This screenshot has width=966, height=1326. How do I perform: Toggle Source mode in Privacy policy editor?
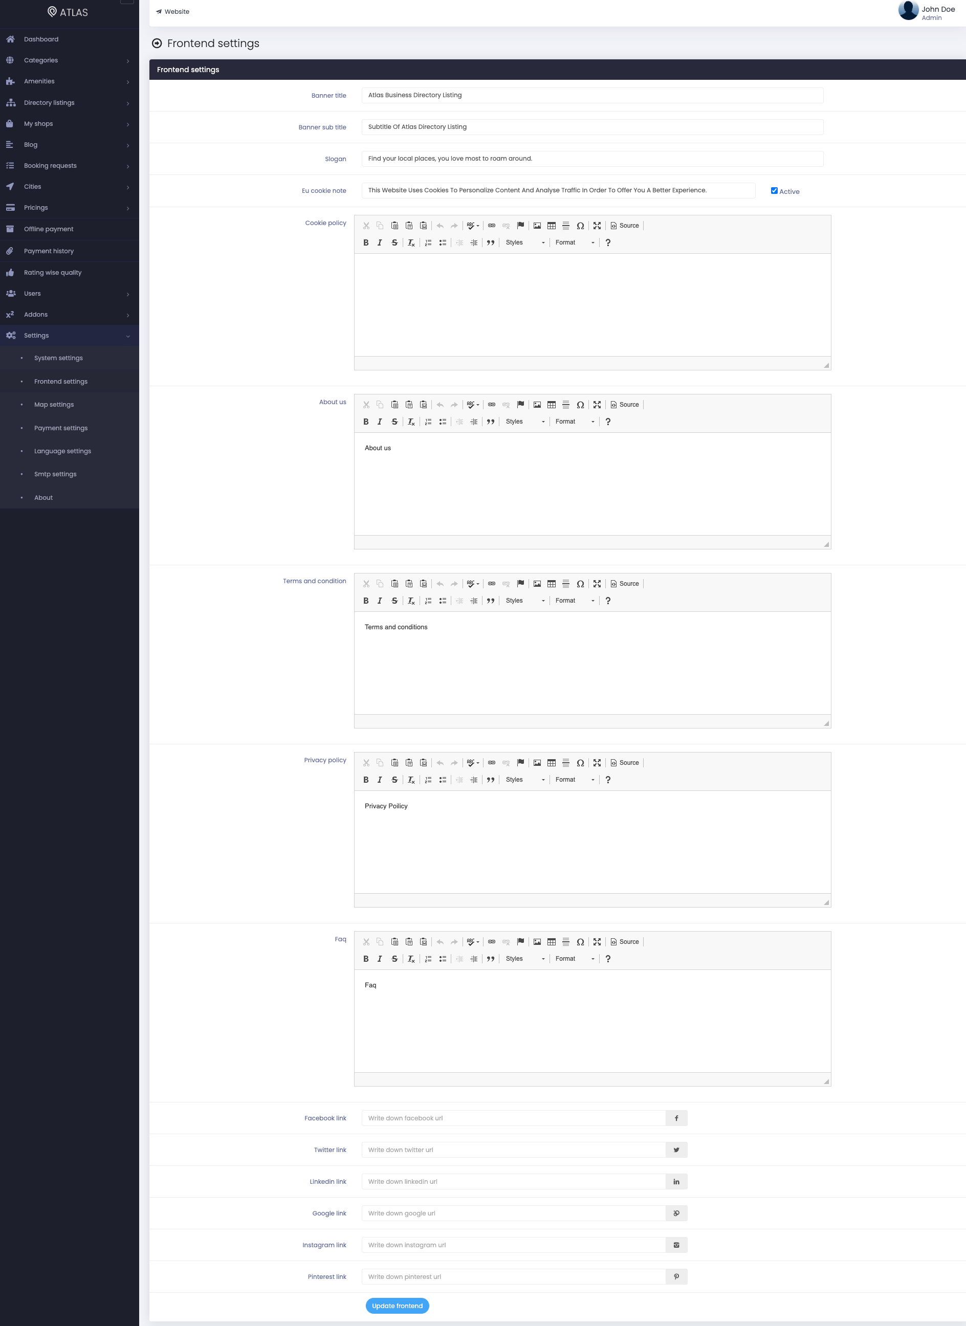(625, 762)
